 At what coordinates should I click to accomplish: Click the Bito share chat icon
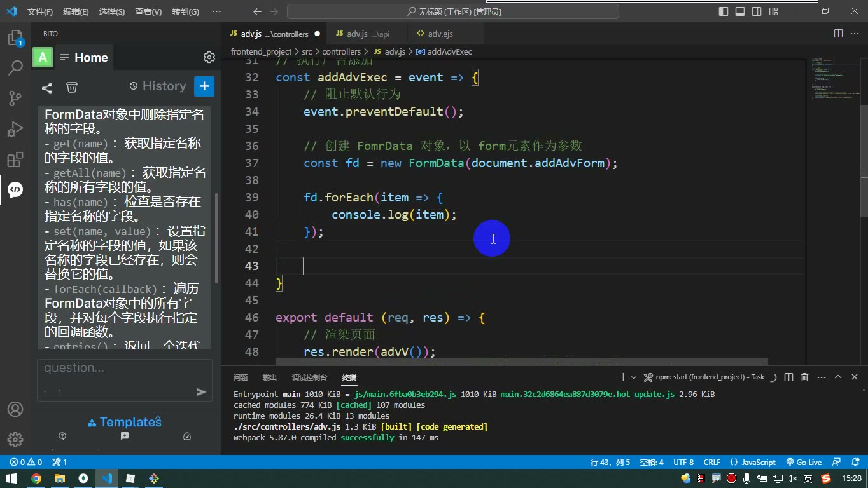coord(47,88)
